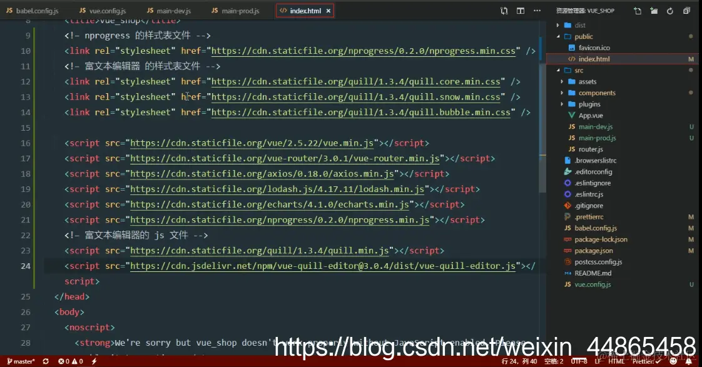
Task: Collapse the public folder arrow
Action: tap(558, 36)
